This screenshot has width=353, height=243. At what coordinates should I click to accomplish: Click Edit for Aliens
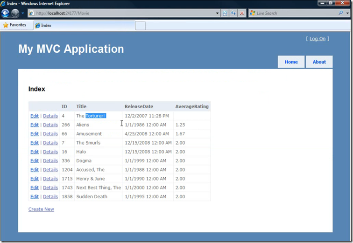click(x=35, y=125)
